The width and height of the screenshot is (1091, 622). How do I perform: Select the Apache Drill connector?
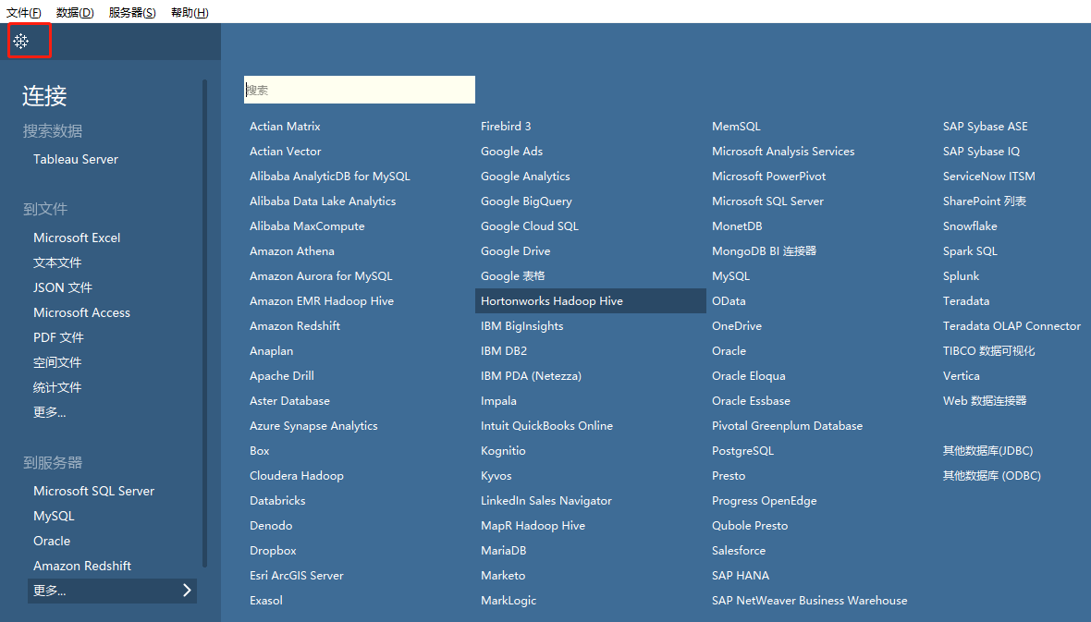coord(282,376)
